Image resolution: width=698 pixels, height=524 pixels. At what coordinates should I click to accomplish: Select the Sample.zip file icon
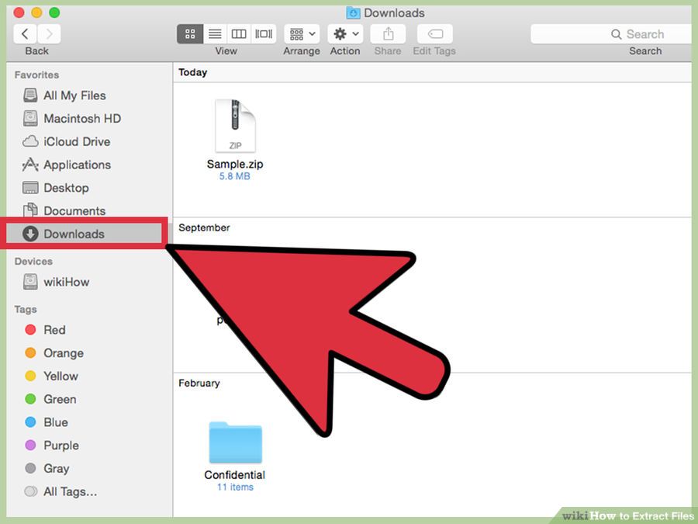(235, 126)
